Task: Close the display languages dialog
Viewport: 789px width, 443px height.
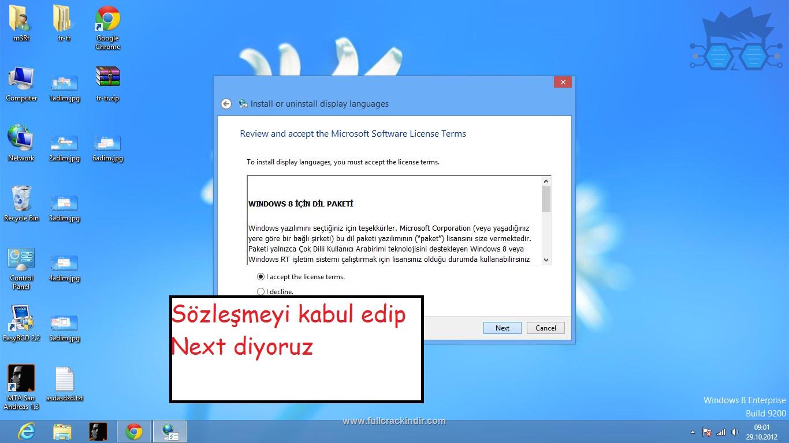Action: [x=563, y=82]
